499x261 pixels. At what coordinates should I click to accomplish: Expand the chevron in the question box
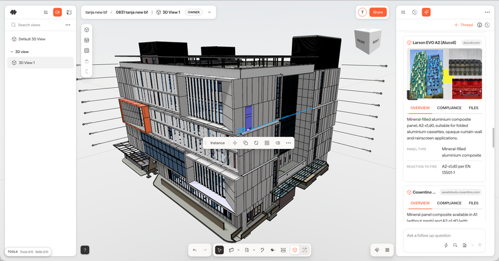(473, 245)
